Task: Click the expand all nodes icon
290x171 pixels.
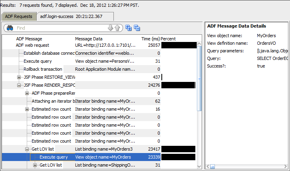Action: tap(128, 28)
